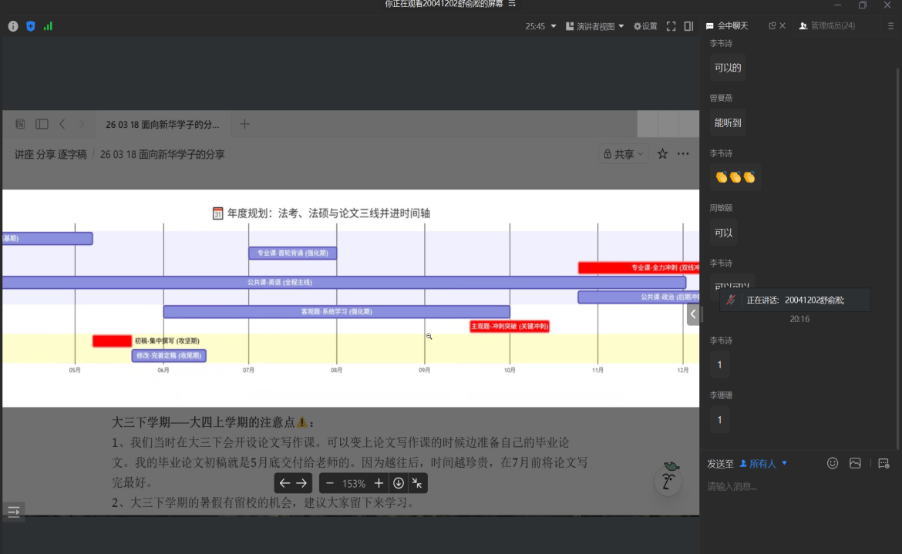Enter fullscreen mode

point(671,26)
